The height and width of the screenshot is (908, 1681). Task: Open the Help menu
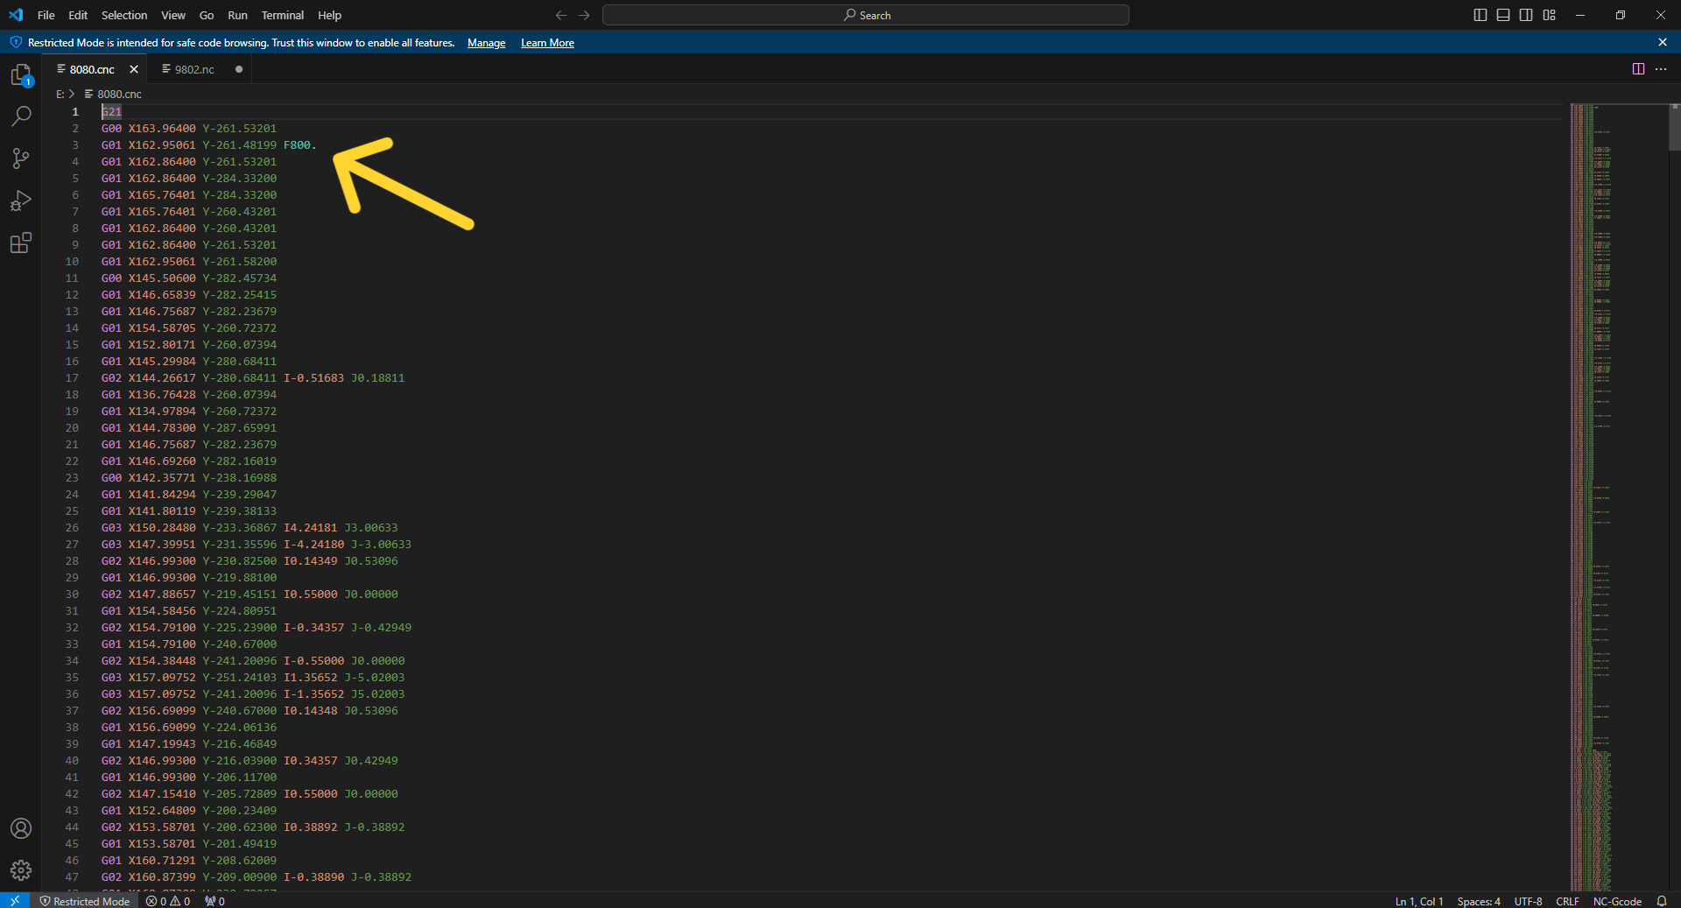click(x=329, y=15)
